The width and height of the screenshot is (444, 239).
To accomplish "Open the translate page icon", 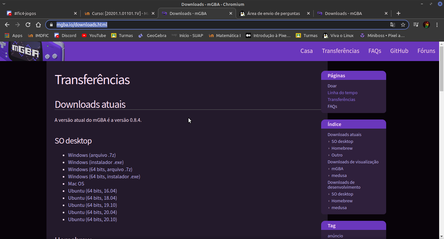I will click(x=393, y=25).
